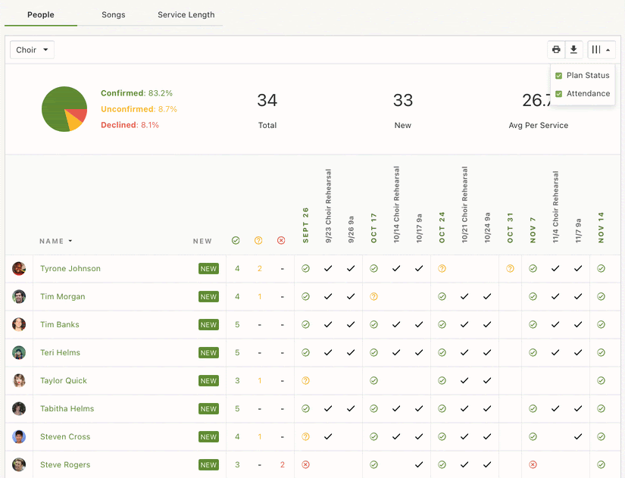Open the Service Length tab
The height and width of the screenshot is (478, 625).
click(186, 14)
